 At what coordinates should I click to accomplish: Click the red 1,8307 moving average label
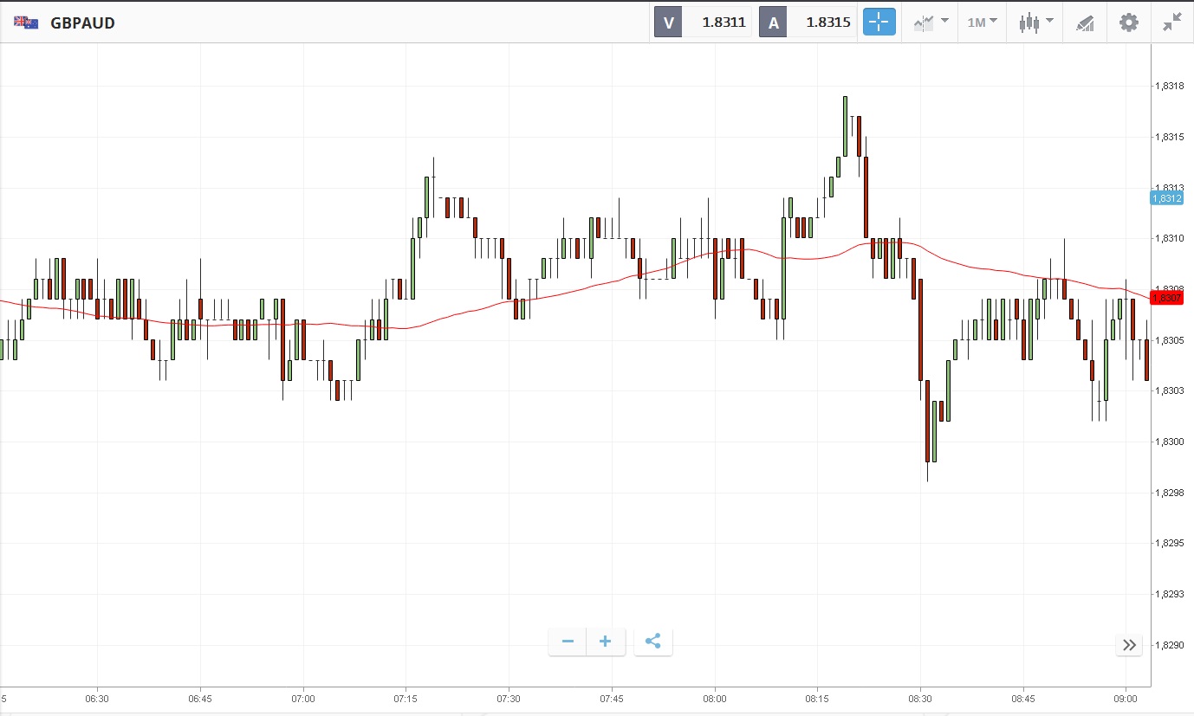(1166, 298)
